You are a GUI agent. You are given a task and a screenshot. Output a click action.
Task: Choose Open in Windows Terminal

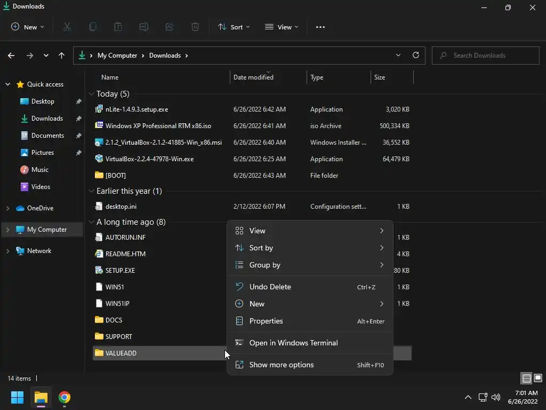(x=310, y=343)
